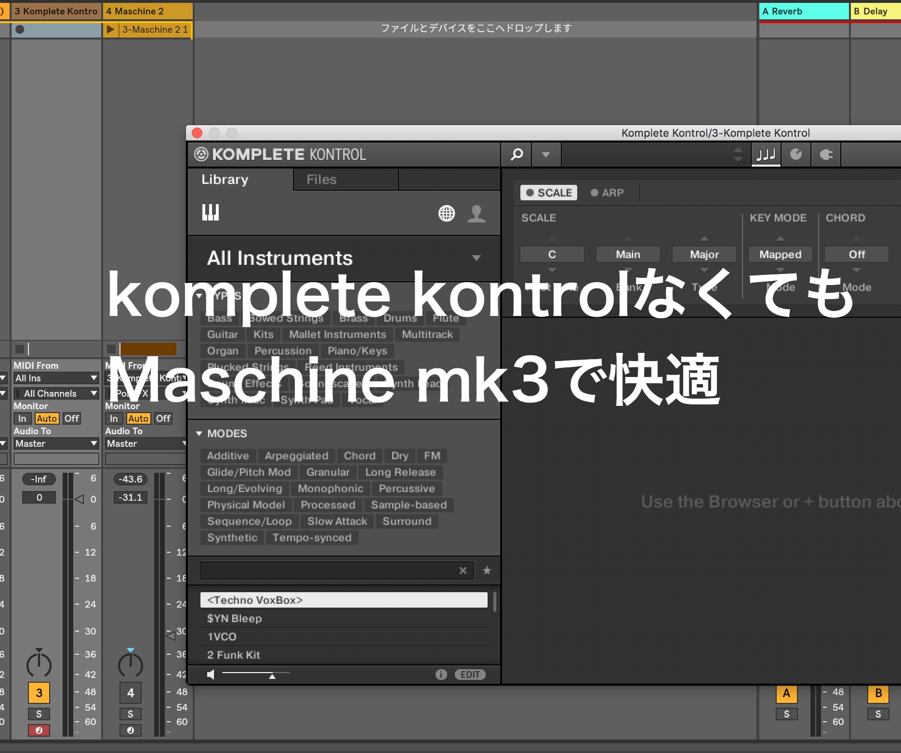Click the EDIT button
The image size is (901, 753).
[x=470, y=675]
